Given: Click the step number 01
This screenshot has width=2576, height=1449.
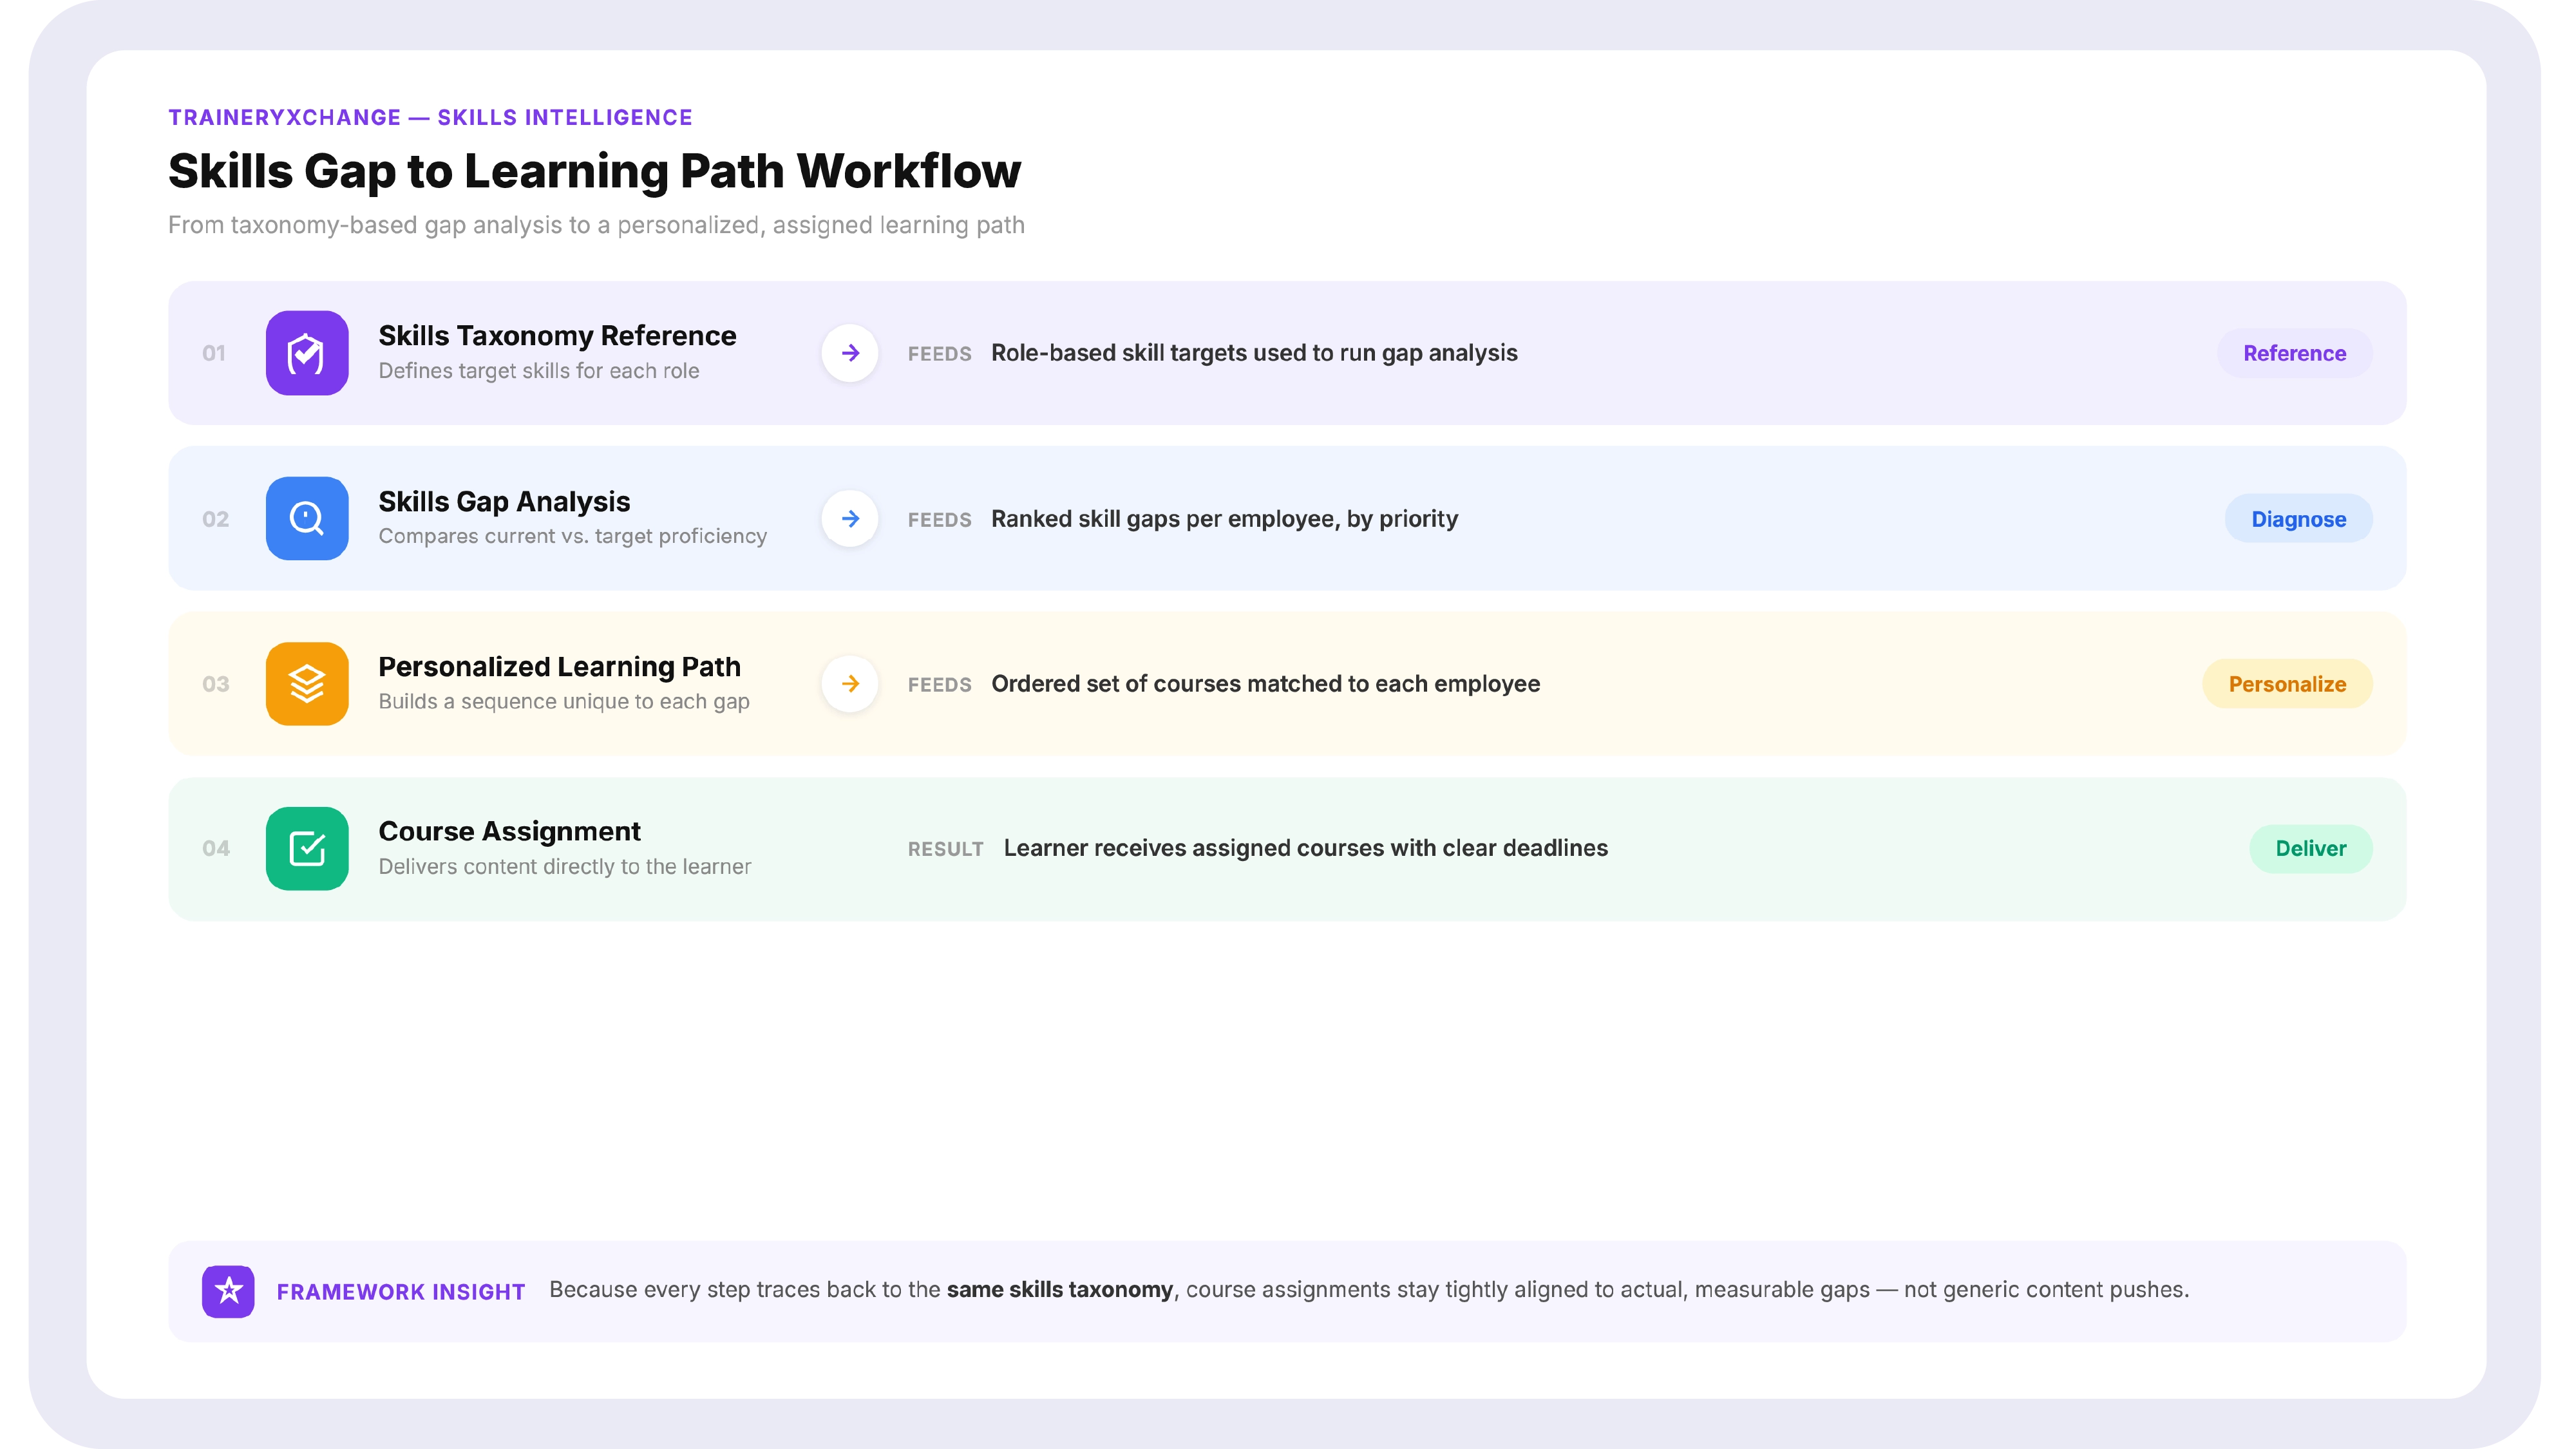Looking at the screenshot, I should [x=214, y=353].
